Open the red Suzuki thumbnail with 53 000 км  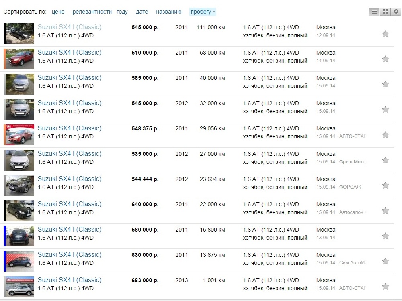tap(19, 59)
